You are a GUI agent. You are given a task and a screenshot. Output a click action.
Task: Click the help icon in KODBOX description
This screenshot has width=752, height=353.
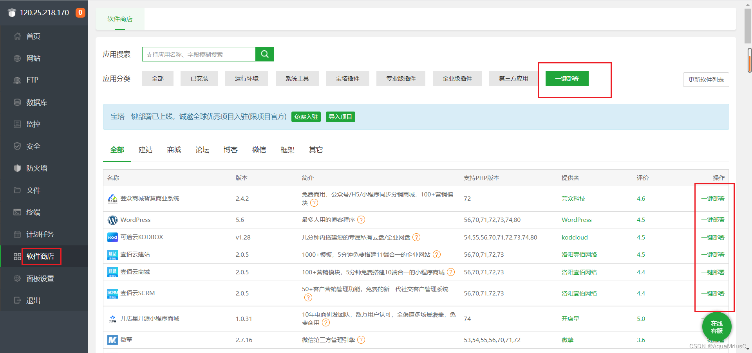click(416, 237)
